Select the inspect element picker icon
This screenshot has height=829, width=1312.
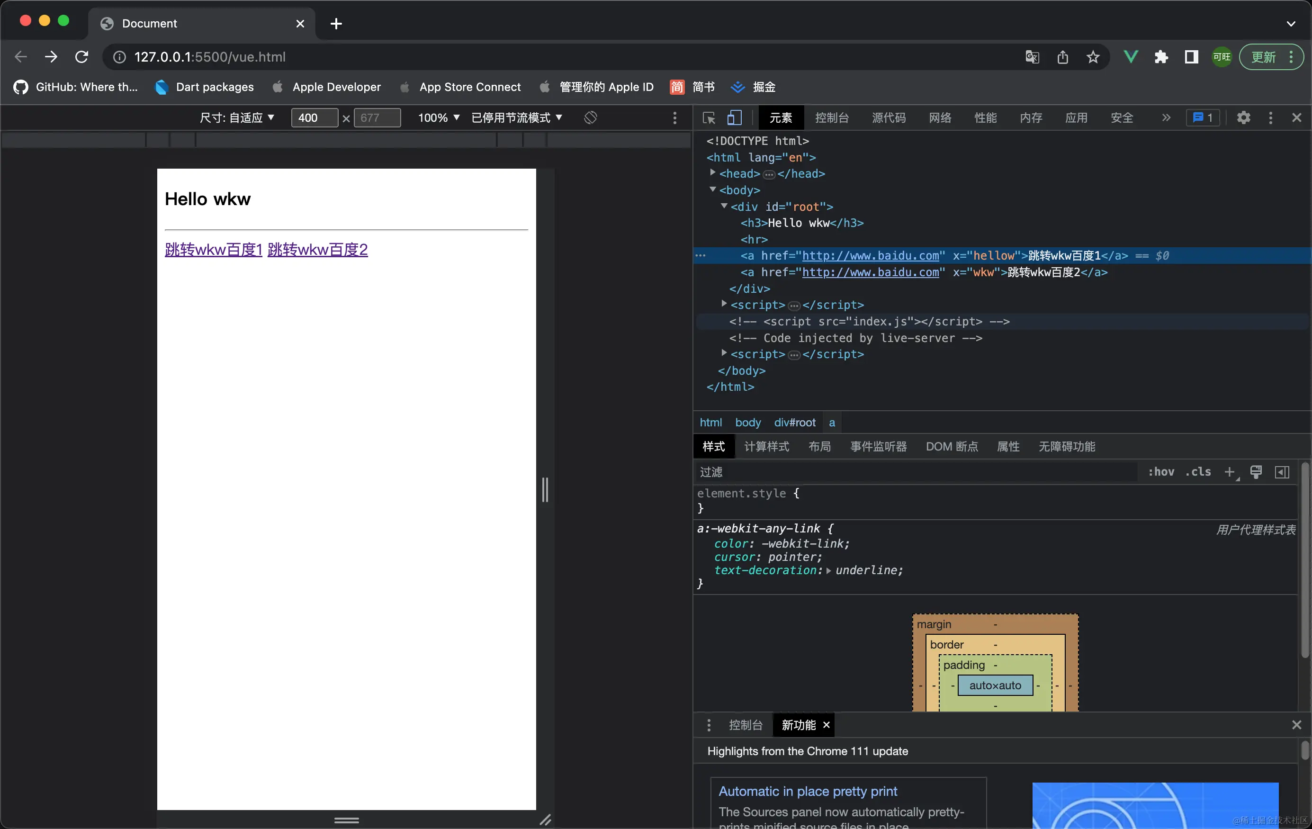click(709, 118)
